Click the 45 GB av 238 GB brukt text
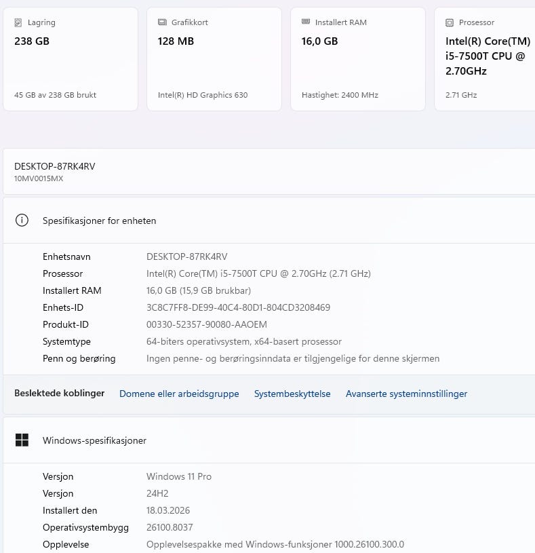Screen dimensions: 535x553 55,95
